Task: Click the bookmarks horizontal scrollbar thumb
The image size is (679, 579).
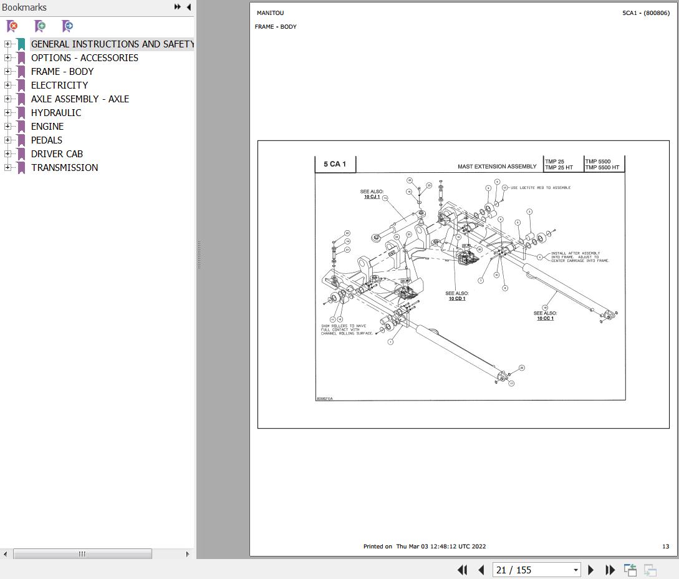Action: [82, 554]
